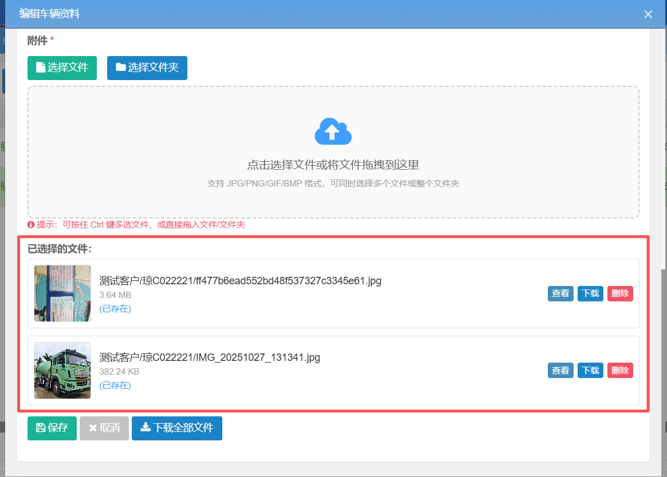Click the 已存在 status under the 382.24 KB file
The width and height of the screenshot is (667, 477).
tap(115, 385)
